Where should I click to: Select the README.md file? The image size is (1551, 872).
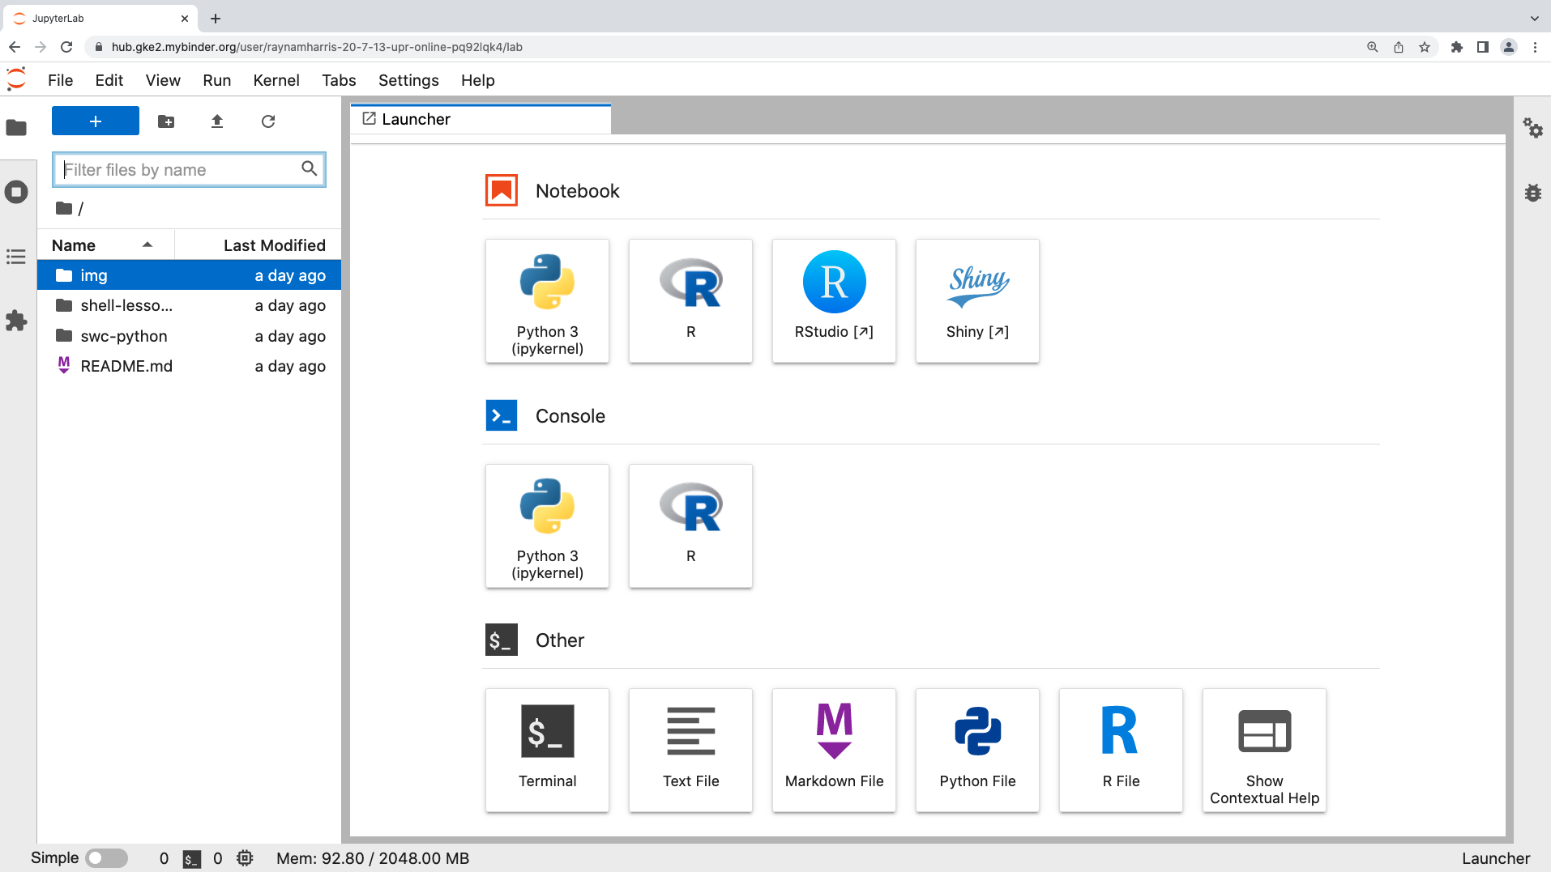[189, 366]
